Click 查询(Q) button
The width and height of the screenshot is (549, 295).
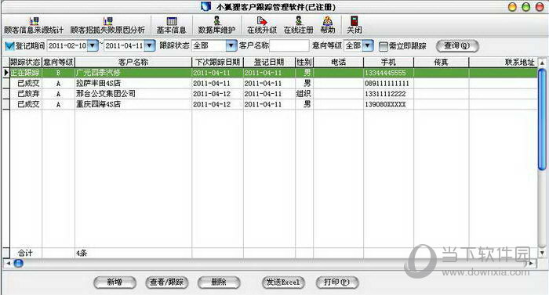(x=457, y=46)
